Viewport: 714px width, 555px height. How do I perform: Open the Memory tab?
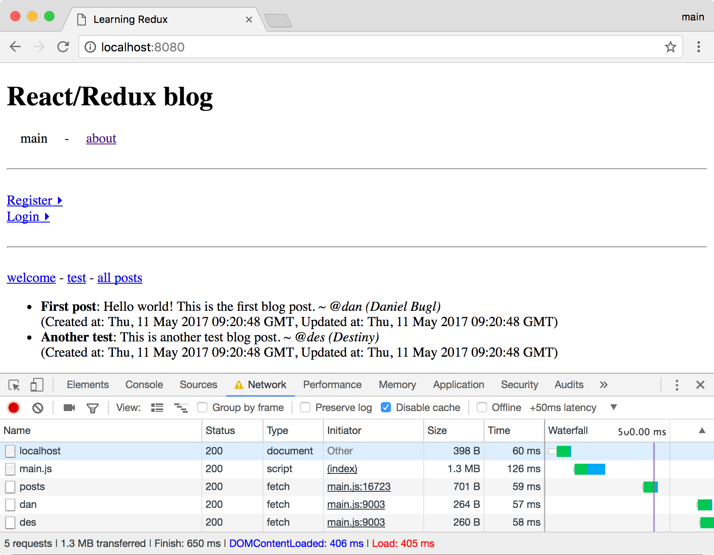pos(397,385)
